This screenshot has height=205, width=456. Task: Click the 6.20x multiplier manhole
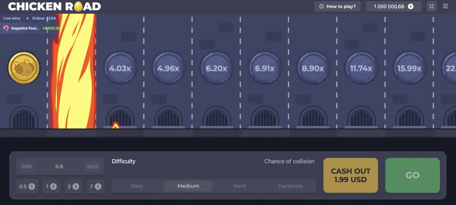click(x=216, y=68)
